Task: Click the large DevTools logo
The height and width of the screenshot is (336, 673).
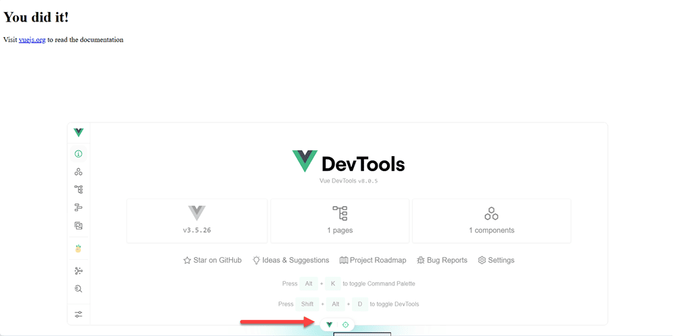Action: point(349,162)
